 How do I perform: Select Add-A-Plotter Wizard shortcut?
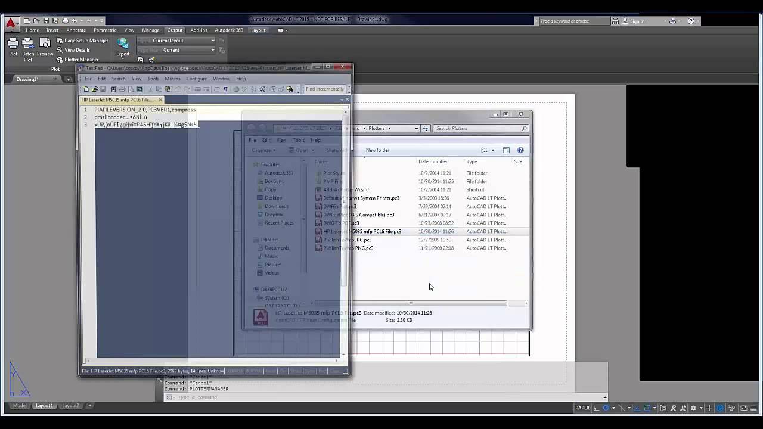pos(346,189)
